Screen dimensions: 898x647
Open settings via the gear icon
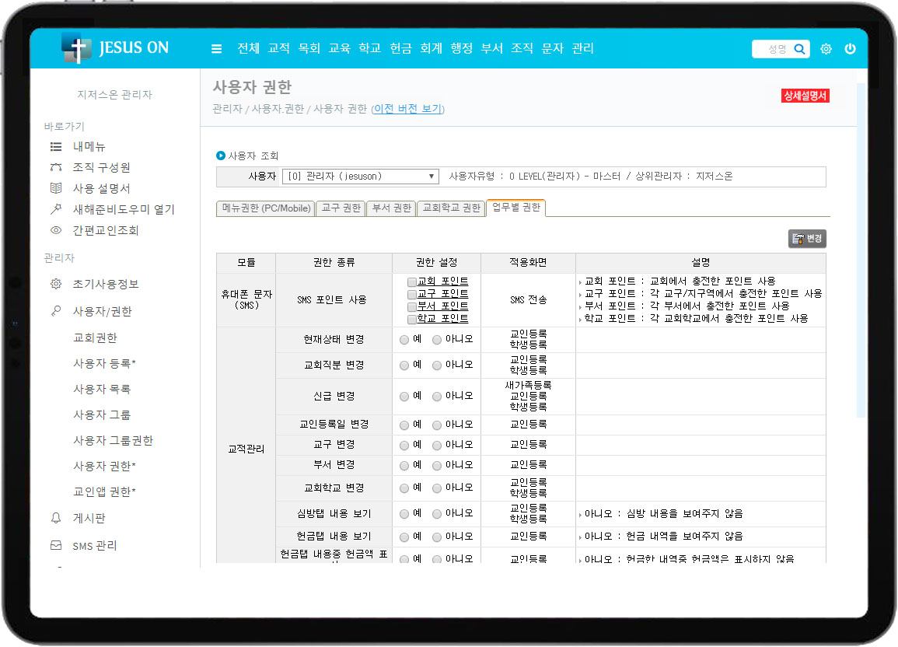click(x=826, y=49)
